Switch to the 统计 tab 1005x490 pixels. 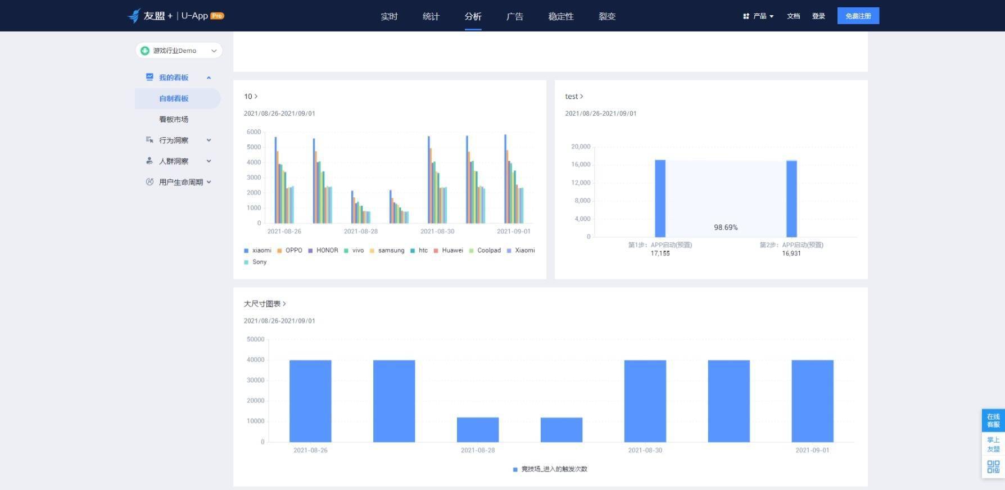[431, 16]
